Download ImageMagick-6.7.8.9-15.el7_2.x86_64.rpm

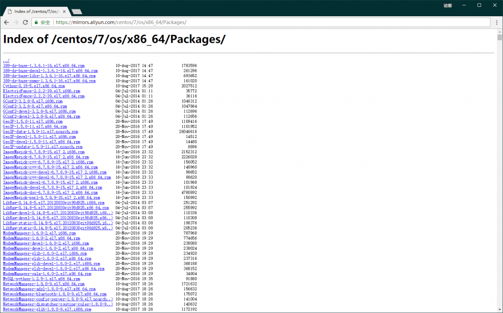click(46, 157)
